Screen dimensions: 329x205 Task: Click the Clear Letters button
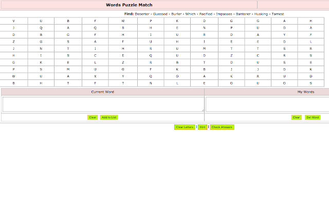[185, 127]
